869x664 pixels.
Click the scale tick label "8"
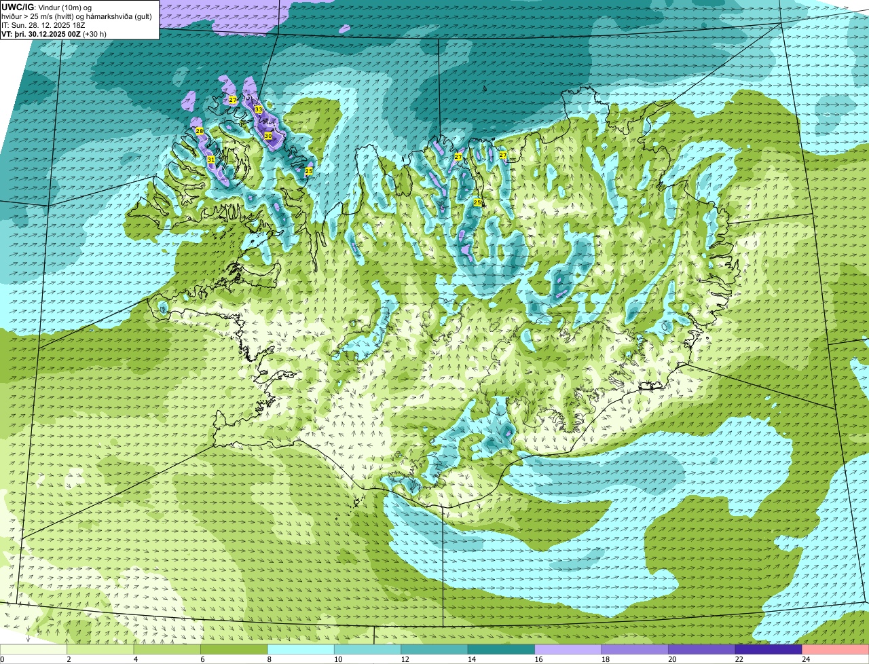pyautogui.click(x=268, y=659)
